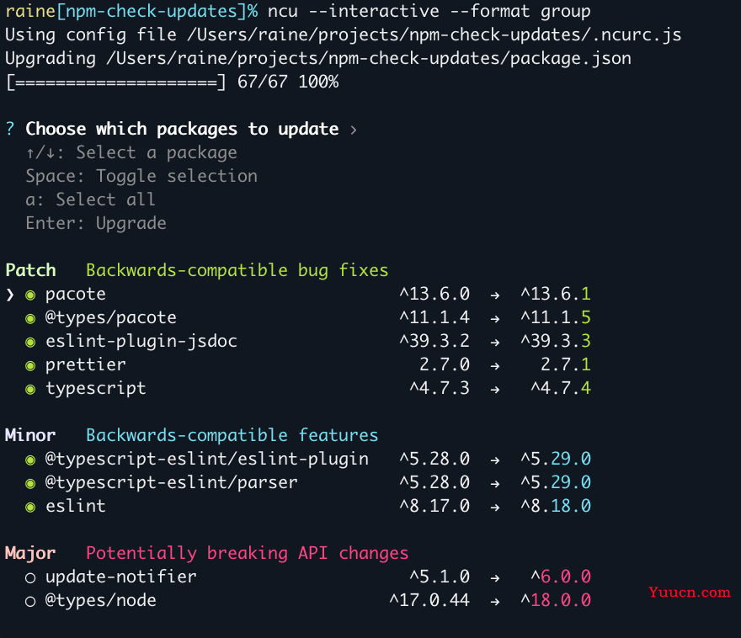741x638 pixels.
Task: Deselect eslint-plugin-jsdoc green radio marker
Action: tap(30, 343)
